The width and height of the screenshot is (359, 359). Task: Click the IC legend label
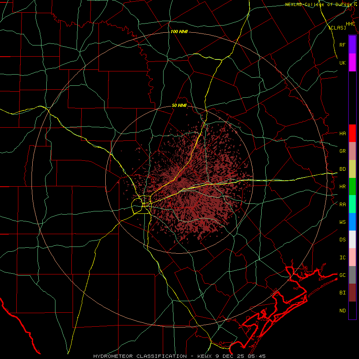pos(342,258)
